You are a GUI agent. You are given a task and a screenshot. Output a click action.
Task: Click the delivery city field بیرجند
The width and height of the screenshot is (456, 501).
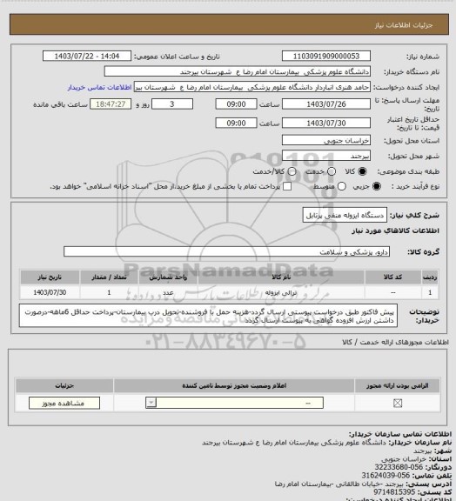pyautogui.click(x=326, y=156)
